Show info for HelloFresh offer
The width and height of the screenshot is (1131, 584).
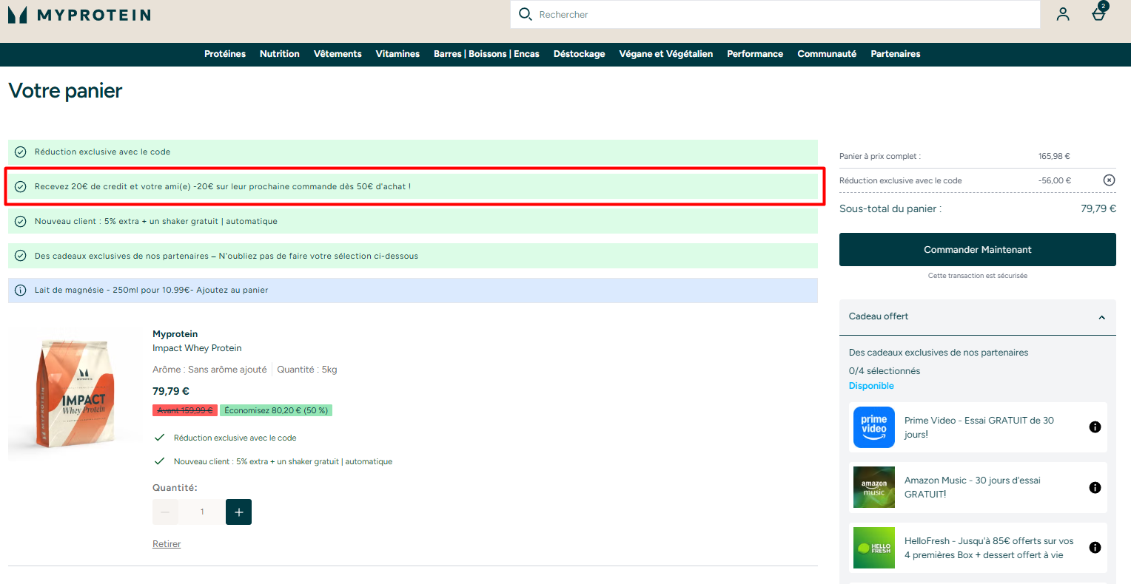point(1095,548)
